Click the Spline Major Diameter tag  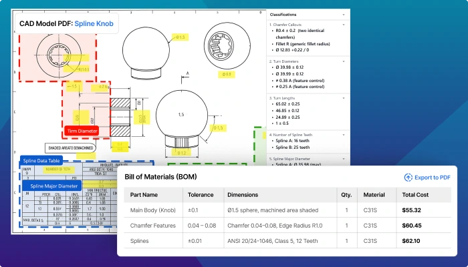(x=52, y=186)
